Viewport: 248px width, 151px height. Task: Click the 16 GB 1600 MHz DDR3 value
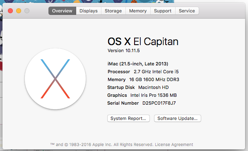[x=154, y=79]
